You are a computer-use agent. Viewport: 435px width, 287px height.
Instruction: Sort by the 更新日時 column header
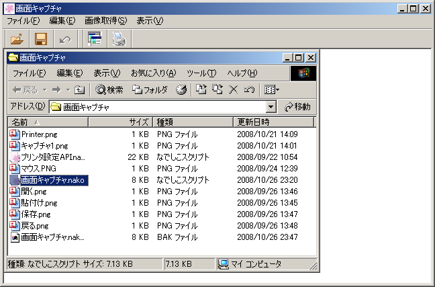tap(273, 122)
